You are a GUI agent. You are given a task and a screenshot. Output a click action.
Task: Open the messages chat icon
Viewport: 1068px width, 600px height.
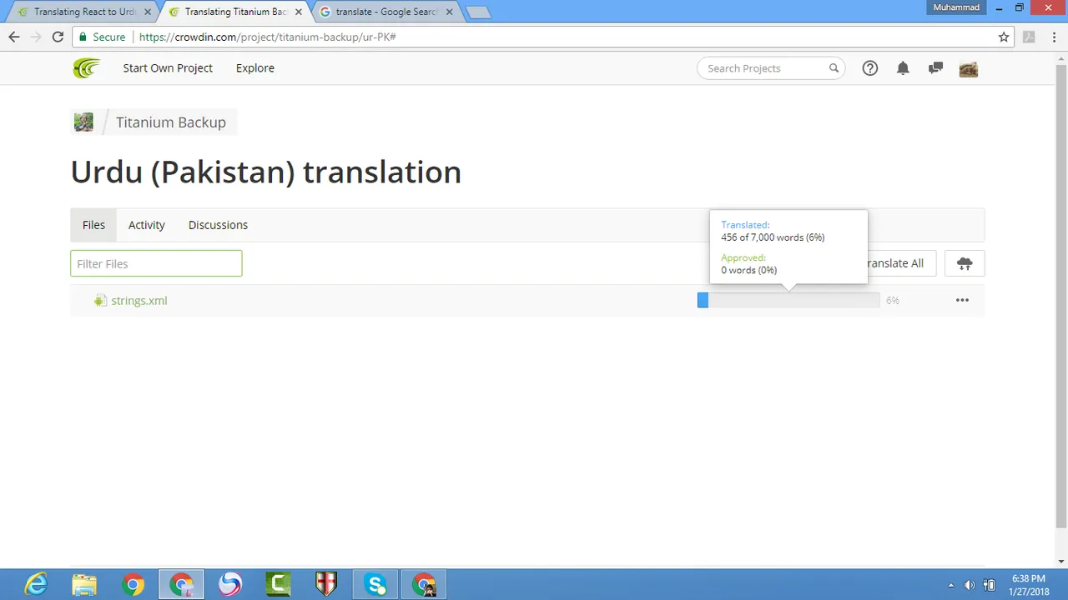pos(935,68)
